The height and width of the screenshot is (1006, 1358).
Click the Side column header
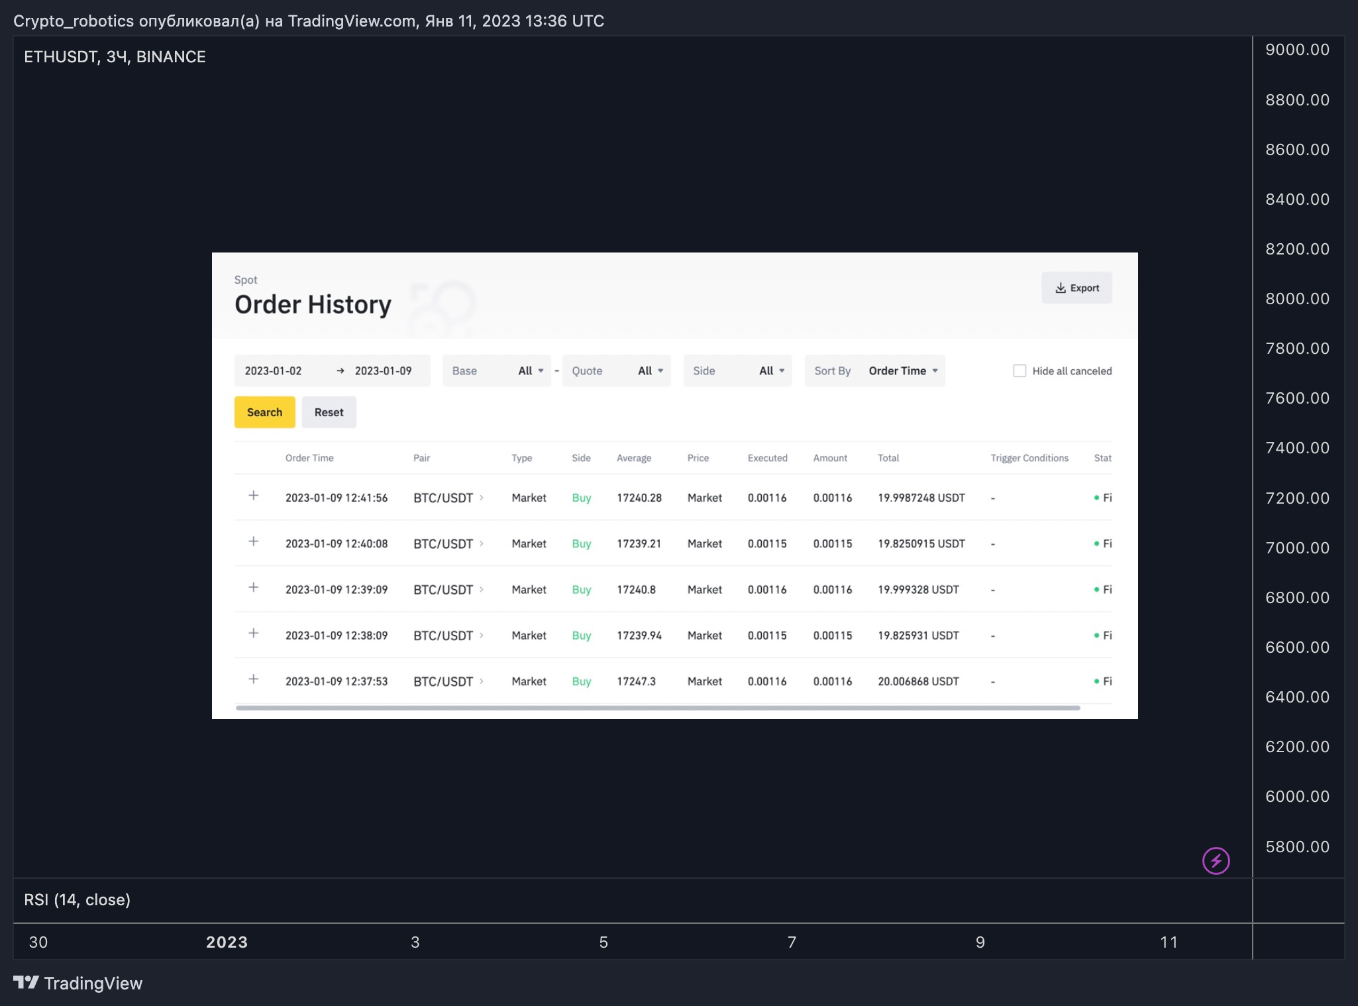click(581, 458)
